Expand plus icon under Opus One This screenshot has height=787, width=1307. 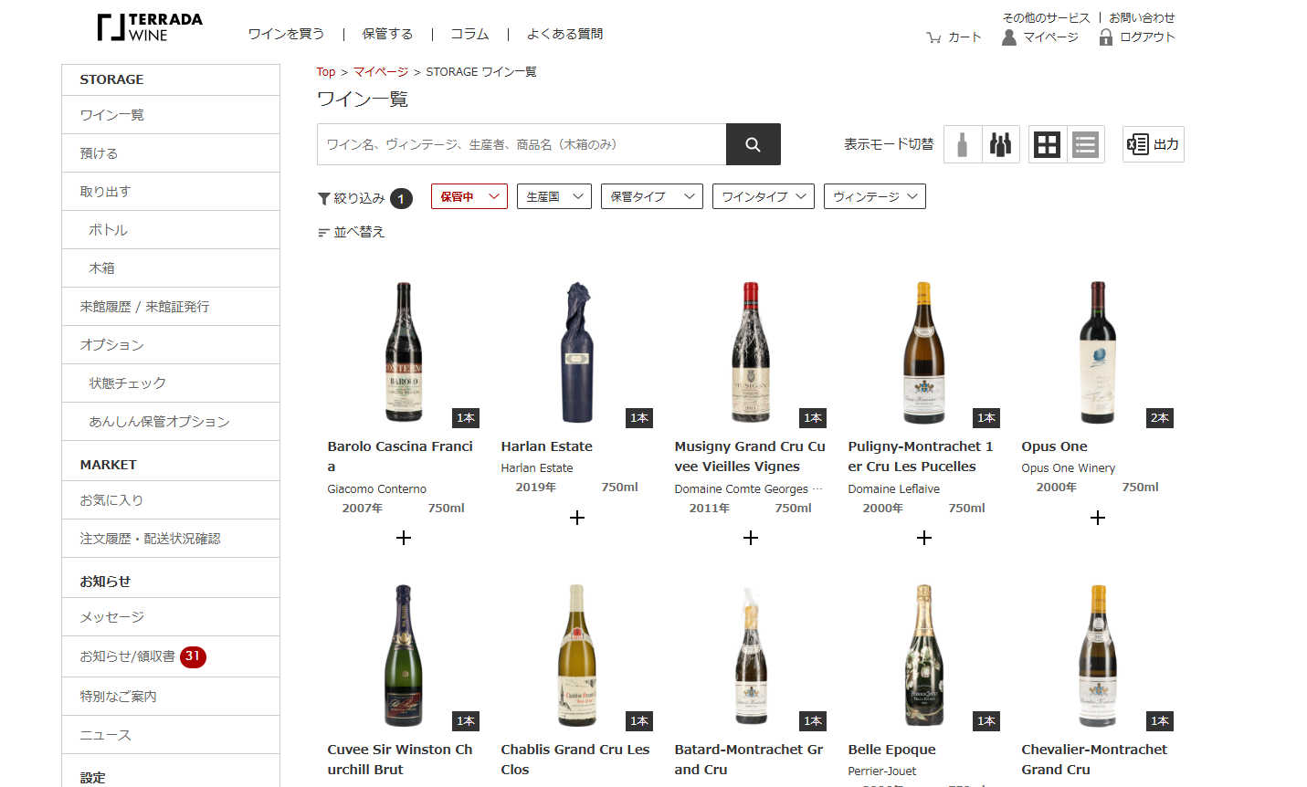point(1098,518)
